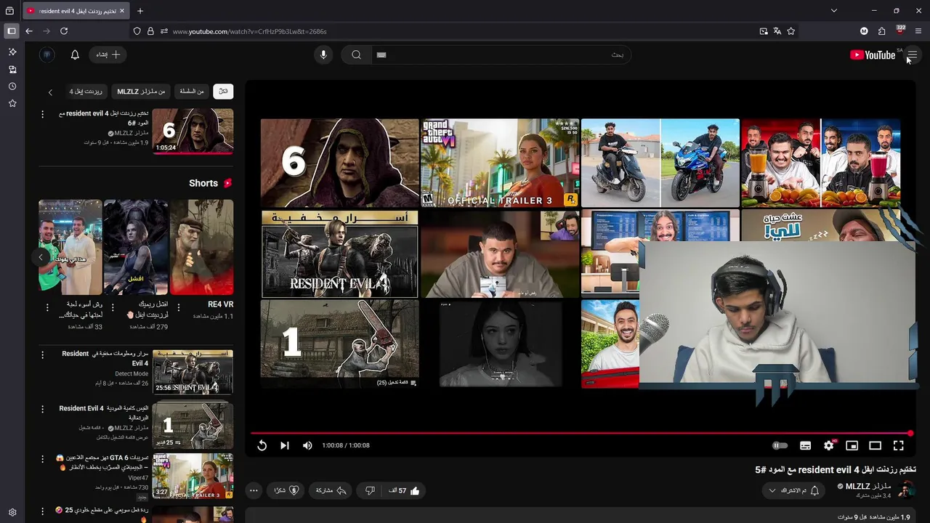This screenshot has height=523, width=930.
Task: Switch to theater mode
Action: pos(875,445)
